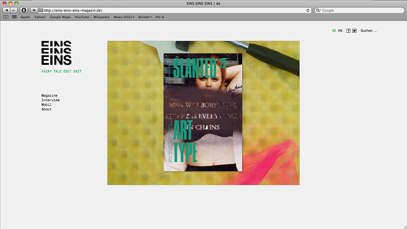This screenshot has width=407, height=229.
Task: Open the Twitter icon on the page
Action: 354,31
